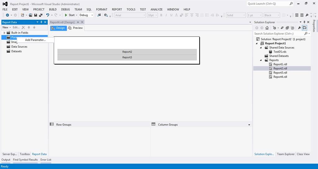This screenshot has height=169, width=318.
Task: Open the Debug configuration dropdown
Action: (86, 15)
